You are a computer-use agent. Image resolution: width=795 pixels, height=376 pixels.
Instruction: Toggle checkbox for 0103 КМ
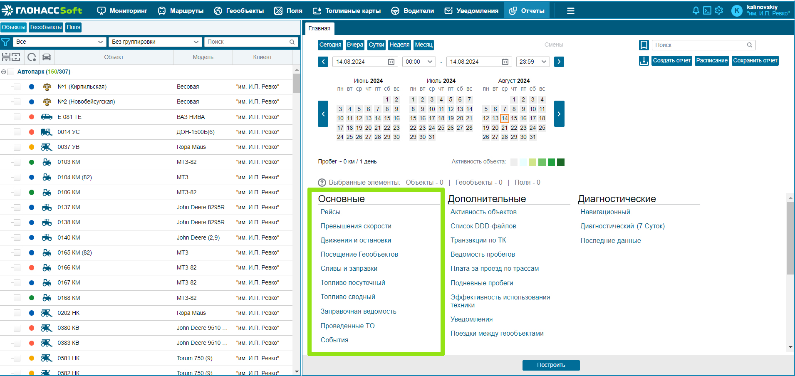coord(17,162)
